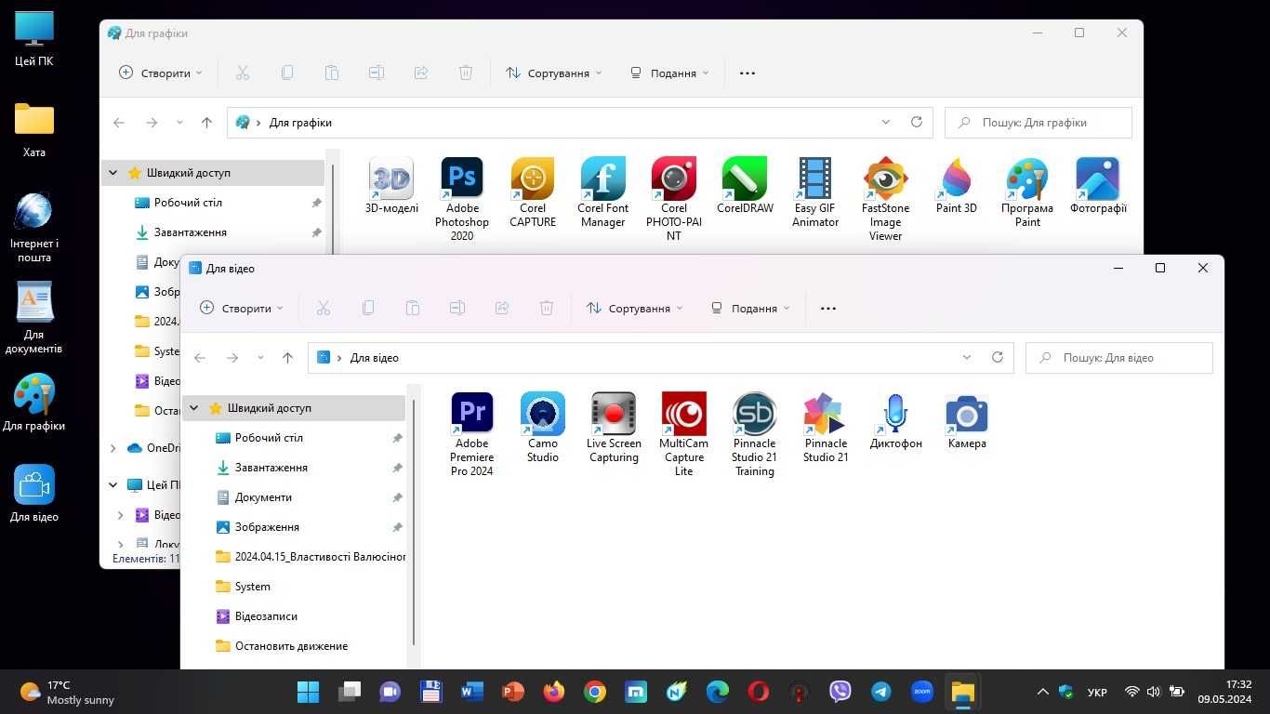
Task: Click the search box in Для графіки
Action: pos(1038,122)
